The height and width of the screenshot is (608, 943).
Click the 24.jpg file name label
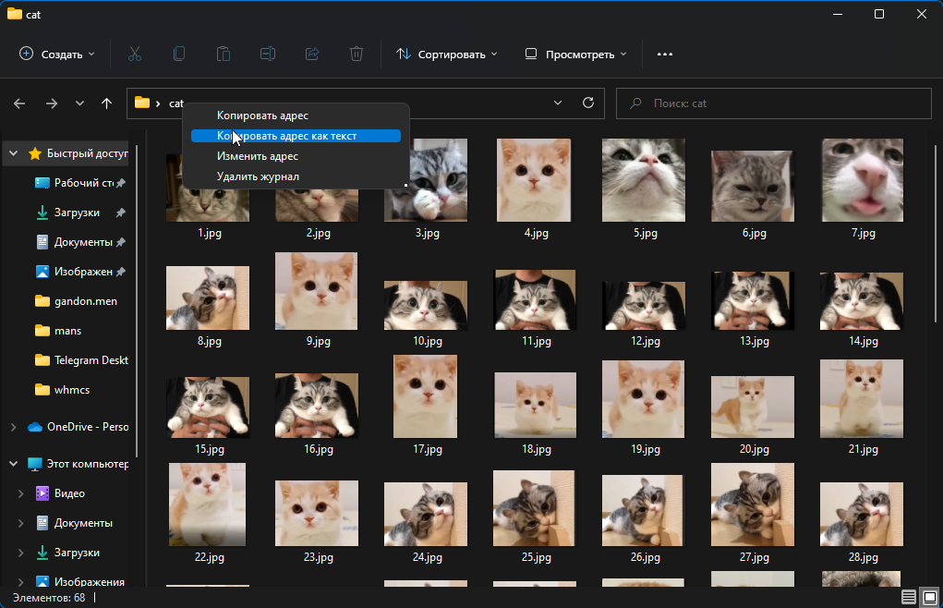[x=427, y=557]
